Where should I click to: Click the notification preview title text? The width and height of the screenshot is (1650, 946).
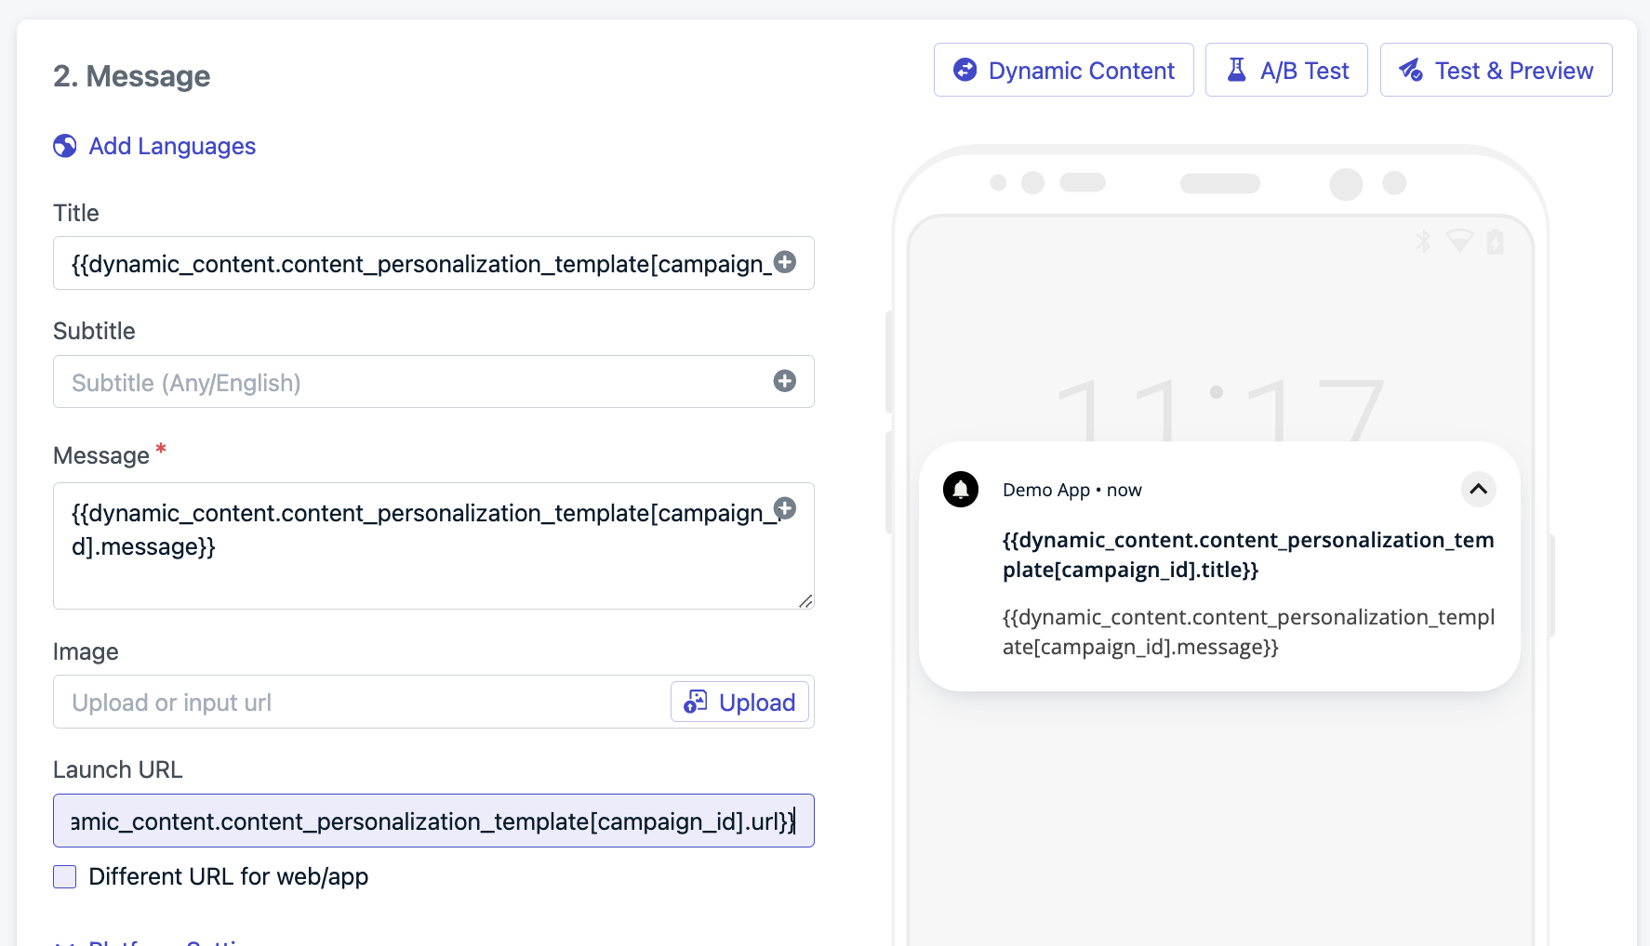pyautogui.click(x=1248, y=555)
